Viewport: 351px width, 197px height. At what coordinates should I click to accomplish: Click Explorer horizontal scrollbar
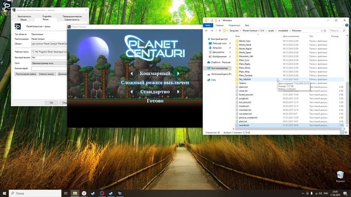pyautogui.click(x=289, y=129)
